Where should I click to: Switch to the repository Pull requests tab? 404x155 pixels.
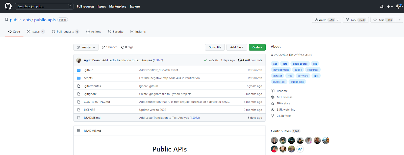point(65,32)
